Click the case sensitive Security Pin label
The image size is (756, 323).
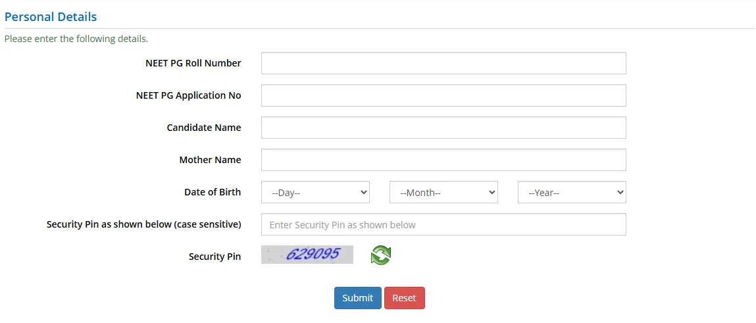[x=143, y=224]
